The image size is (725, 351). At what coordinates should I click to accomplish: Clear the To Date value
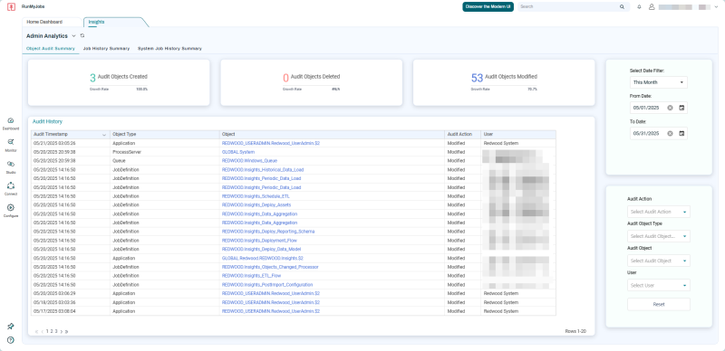point(670,134)
